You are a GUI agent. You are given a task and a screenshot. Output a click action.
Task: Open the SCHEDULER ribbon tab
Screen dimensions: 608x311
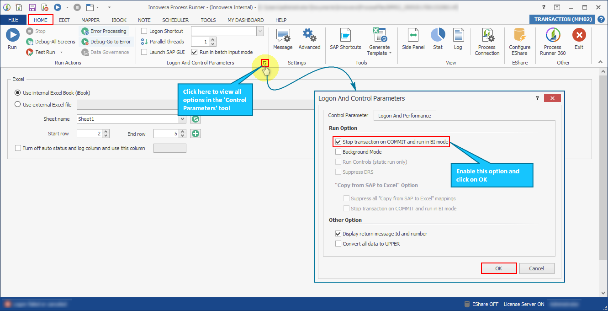tap(175, 20)
